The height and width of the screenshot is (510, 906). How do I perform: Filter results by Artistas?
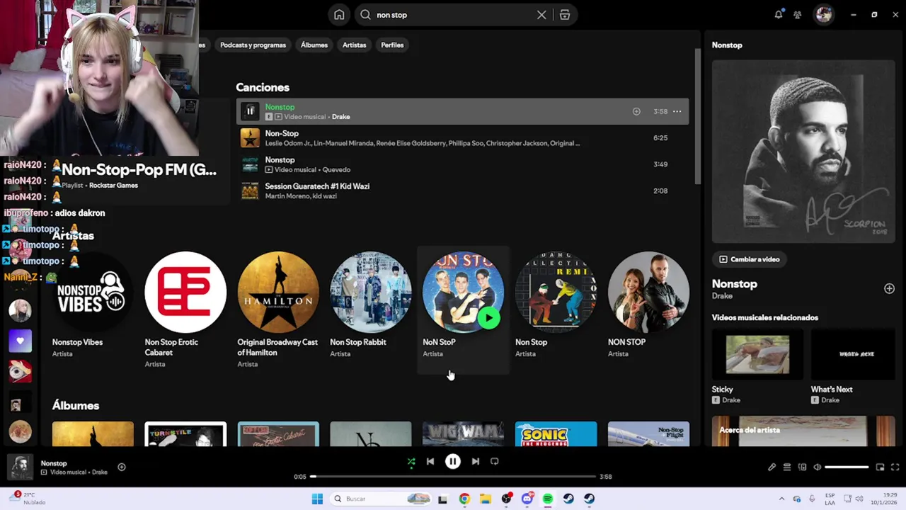(x=355, y=45)
